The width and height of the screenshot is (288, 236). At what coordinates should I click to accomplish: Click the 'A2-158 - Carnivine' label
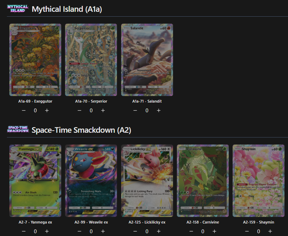pos(203,222)
